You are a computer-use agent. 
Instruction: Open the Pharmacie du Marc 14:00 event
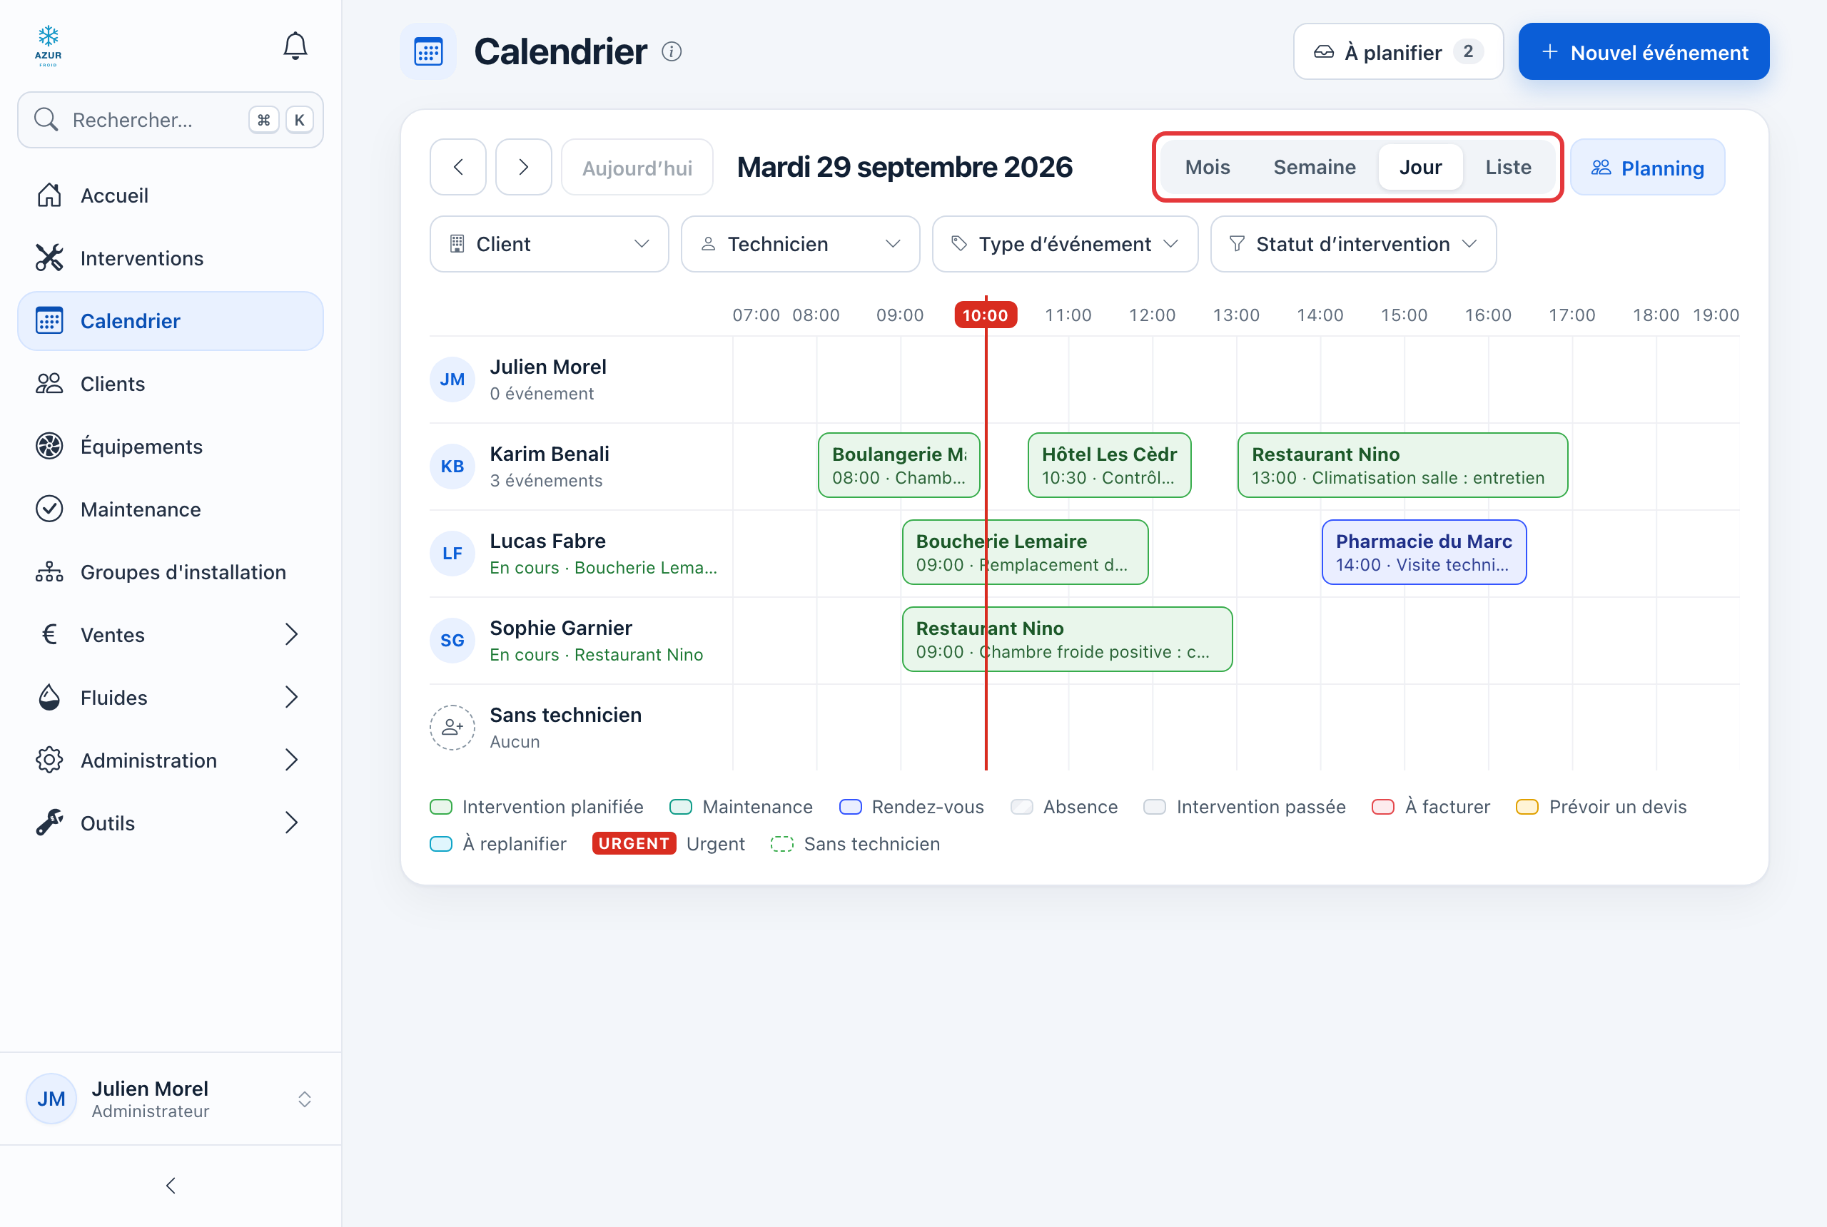(x=1424, y=552)
